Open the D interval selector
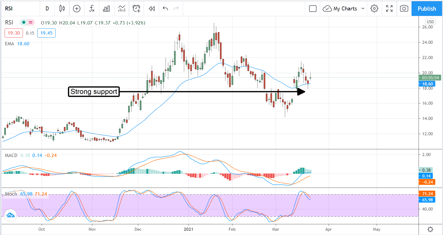443x235 pixels. [x=47, y=9]
